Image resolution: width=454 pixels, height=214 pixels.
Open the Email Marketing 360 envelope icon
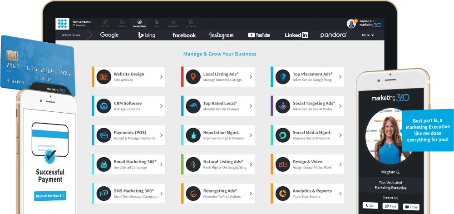pyautogui.click(x=104, y=164)
